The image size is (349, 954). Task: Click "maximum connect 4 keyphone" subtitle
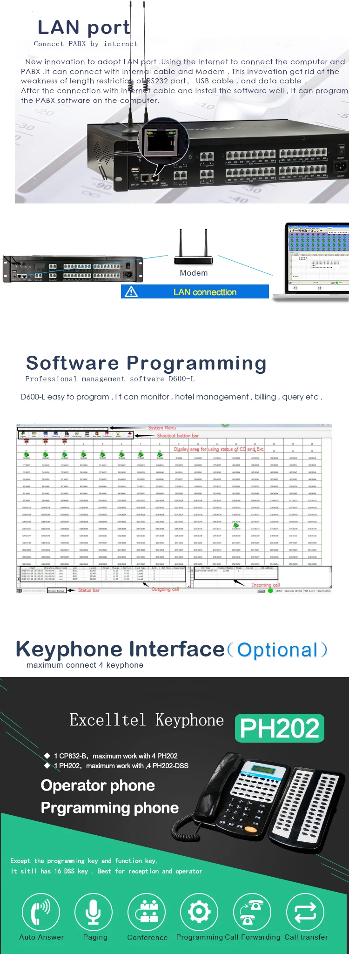click(x=85, y=665)
